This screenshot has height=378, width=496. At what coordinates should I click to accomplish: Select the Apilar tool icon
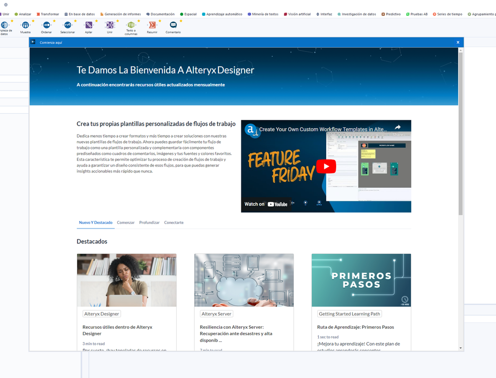tap(89, 25)
